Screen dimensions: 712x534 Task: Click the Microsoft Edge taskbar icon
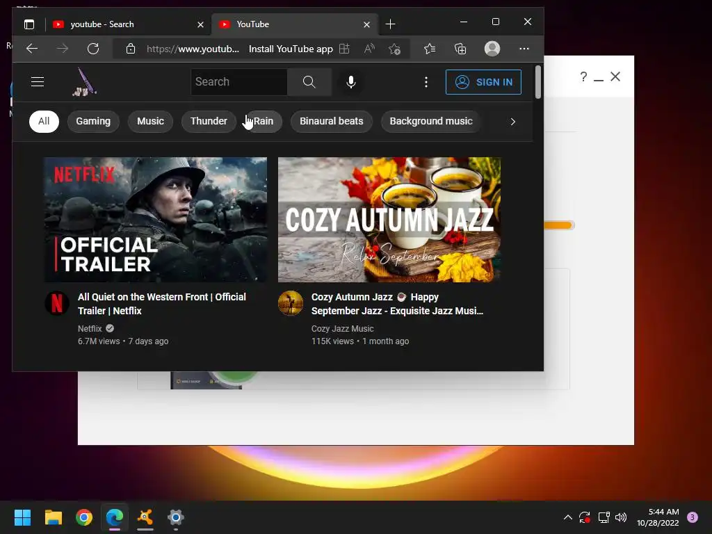click(x=115, y=517)
